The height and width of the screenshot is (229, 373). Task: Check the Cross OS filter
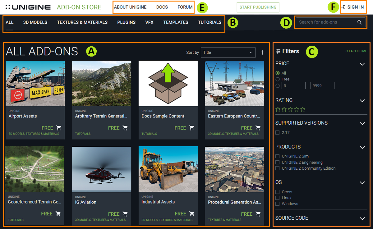pyautogui.click(x=277, y=192)
